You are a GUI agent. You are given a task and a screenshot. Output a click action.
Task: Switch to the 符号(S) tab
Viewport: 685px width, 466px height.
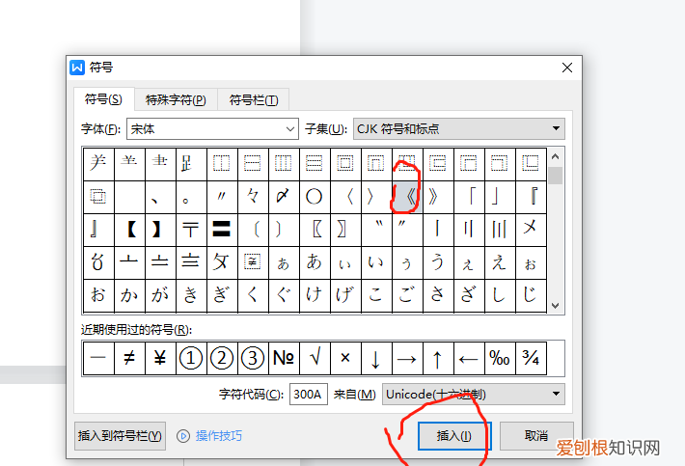click(x=103, y=99)
